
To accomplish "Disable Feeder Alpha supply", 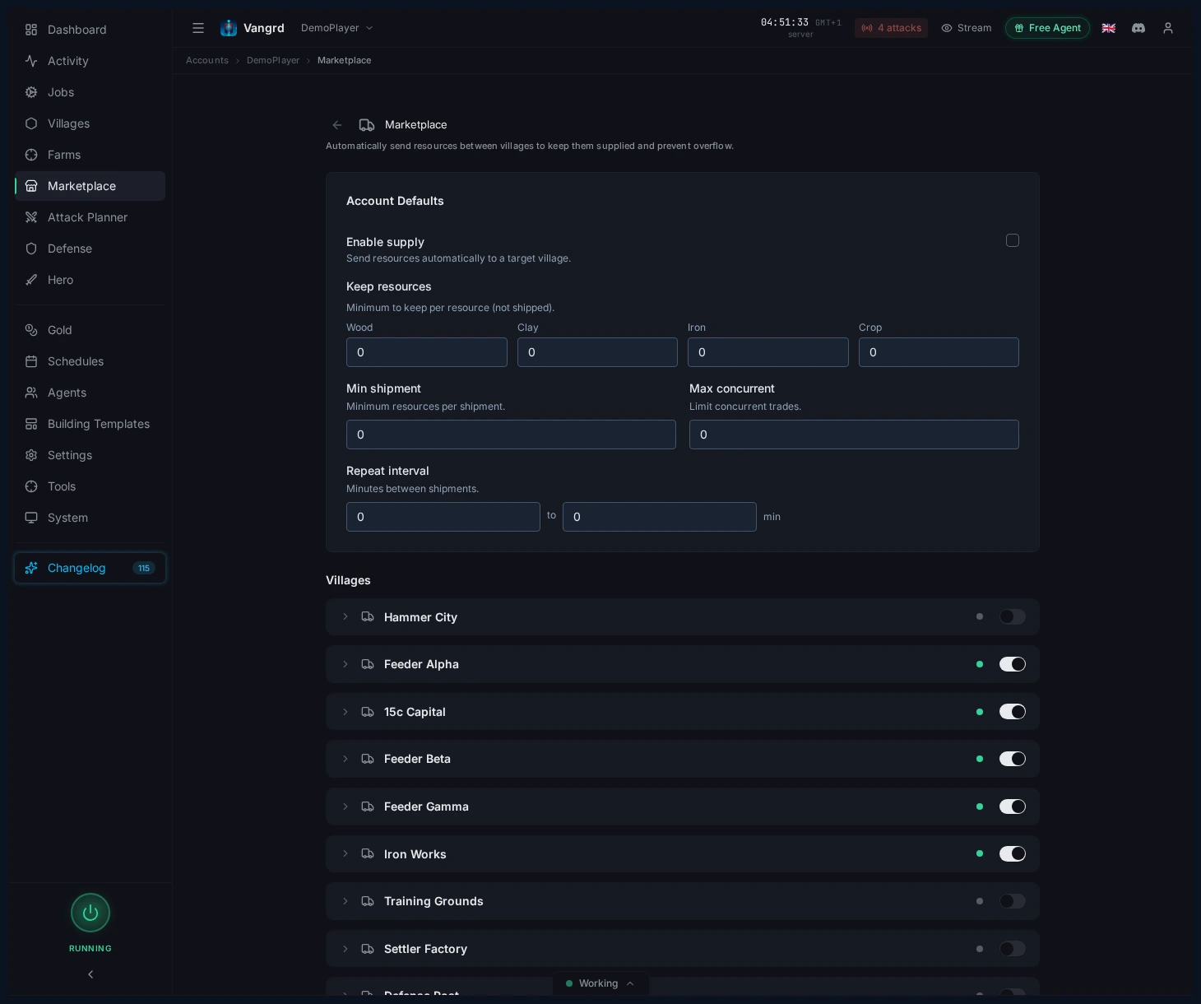I will point(1013,664).
